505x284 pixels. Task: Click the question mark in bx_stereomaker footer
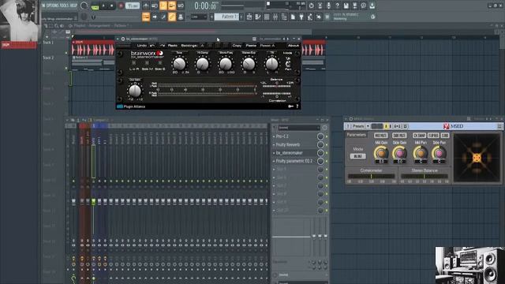click(x=297, y=106)
